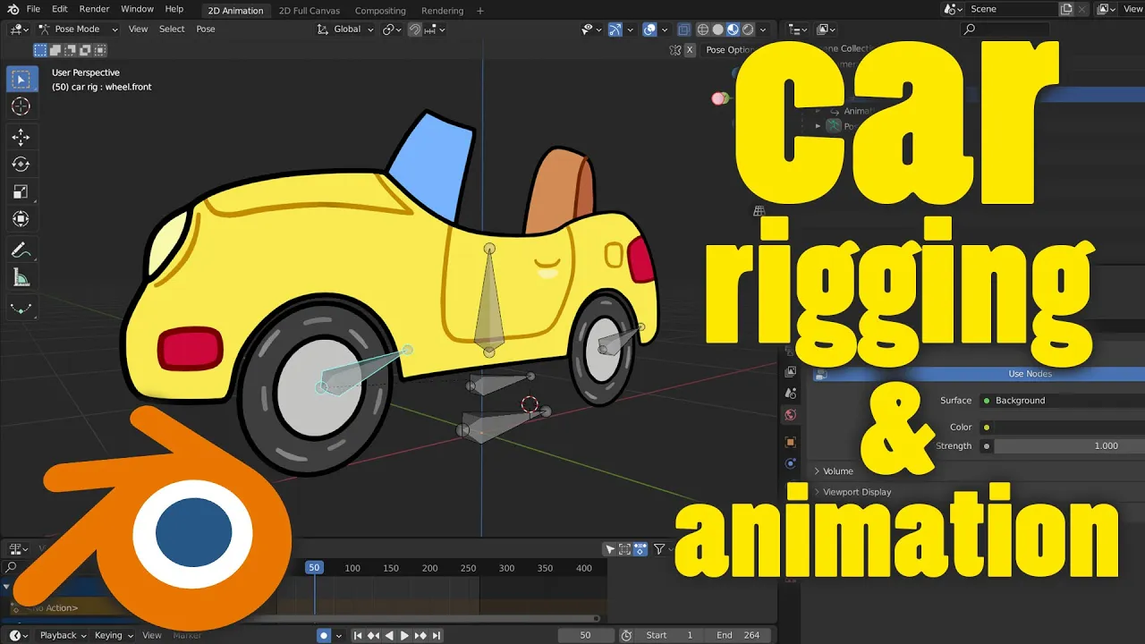Play the animation forward
The height and width of the screenshot is (644, 1145).
[x=404, y=635]
